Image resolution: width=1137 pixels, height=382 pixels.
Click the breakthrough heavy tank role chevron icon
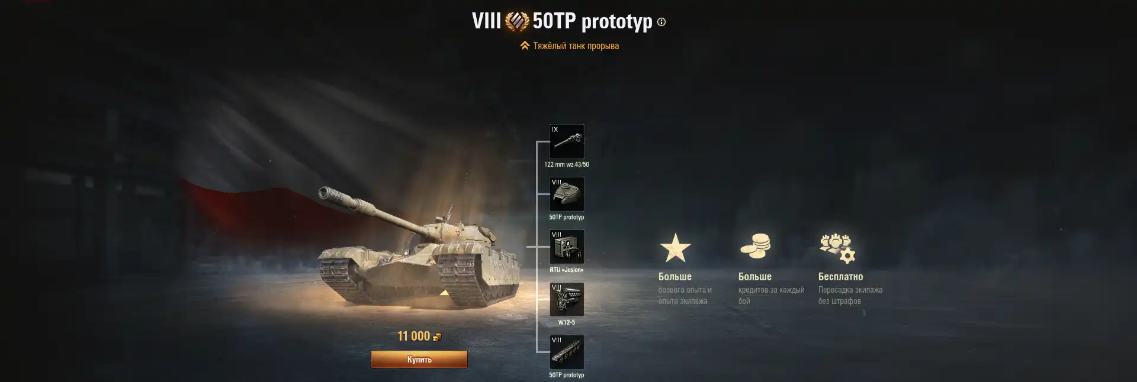(525, 46)
